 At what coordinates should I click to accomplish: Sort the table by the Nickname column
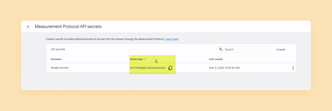pos(56,59)
